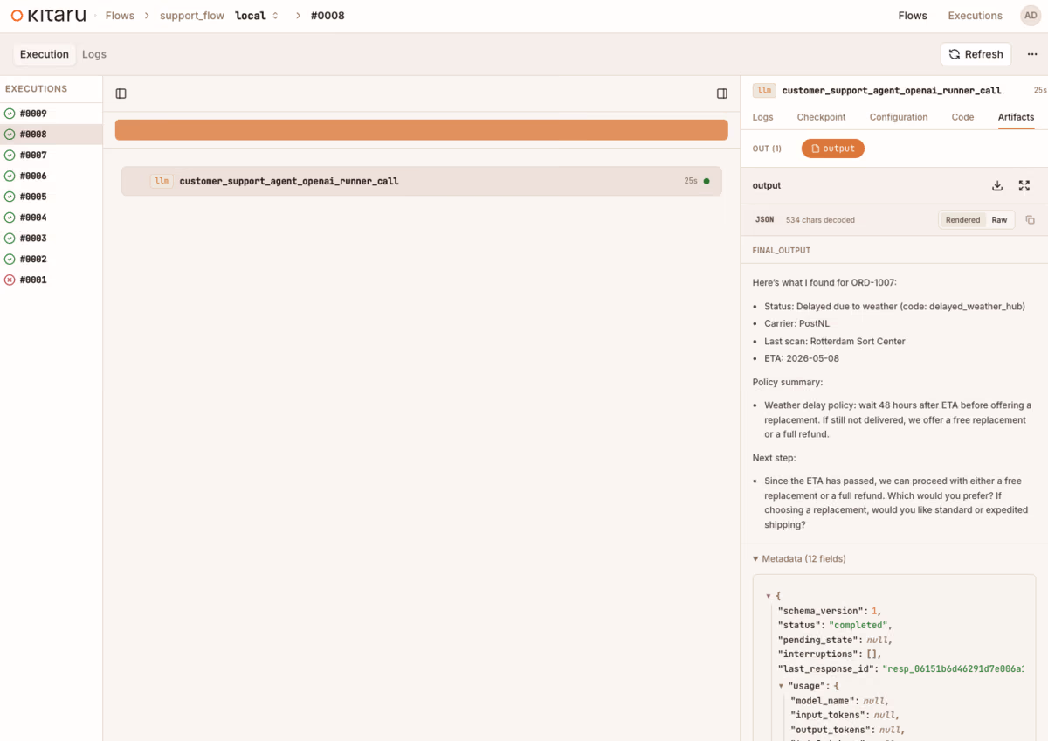Click the 'Carrier: PostNL' line
The image size is (1048, 741).
point(796,323)
